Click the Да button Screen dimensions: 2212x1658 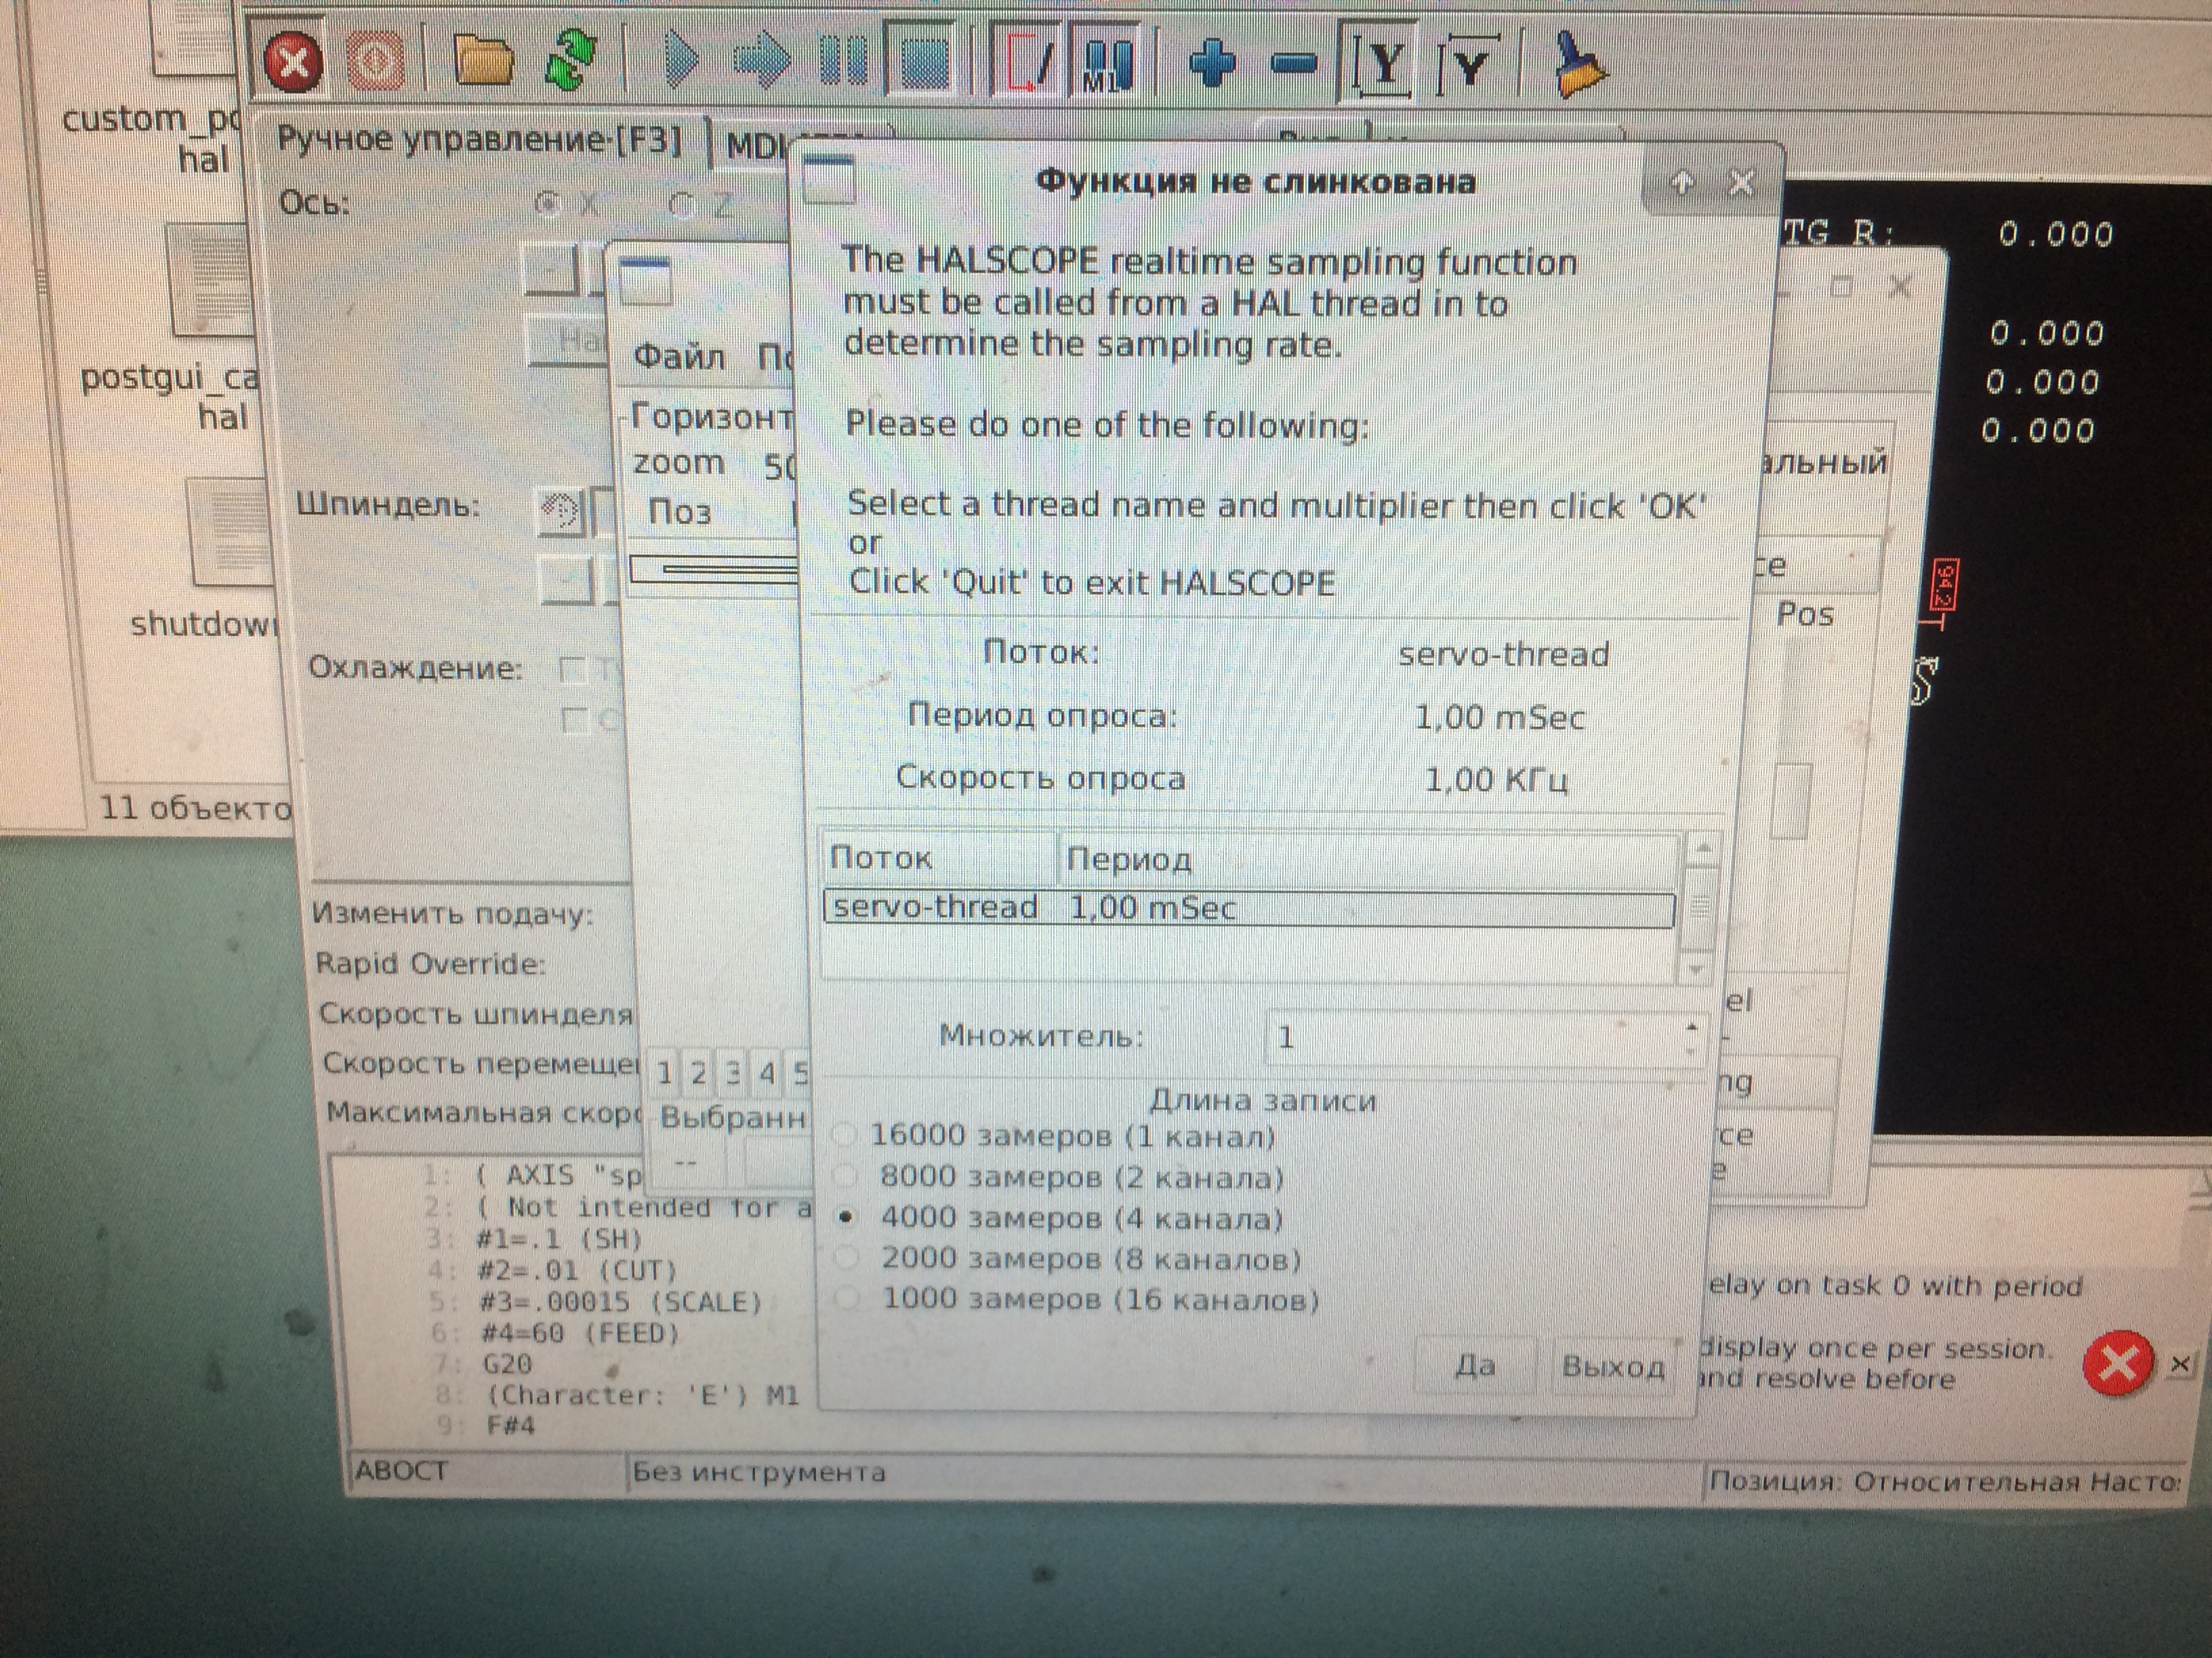point(1474,1365)
